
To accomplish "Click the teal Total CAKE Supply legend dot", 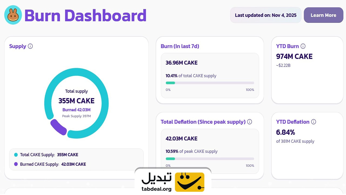I will pos(16,155).
